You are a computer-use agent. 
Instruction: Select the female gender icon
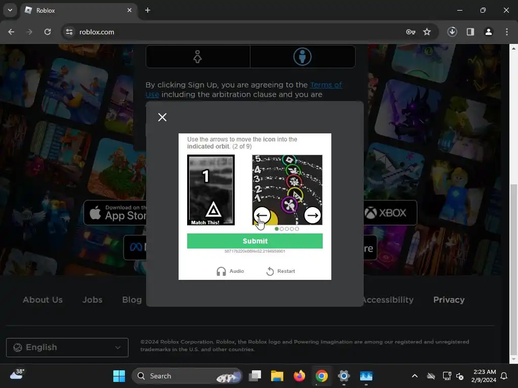pos(198,57)
